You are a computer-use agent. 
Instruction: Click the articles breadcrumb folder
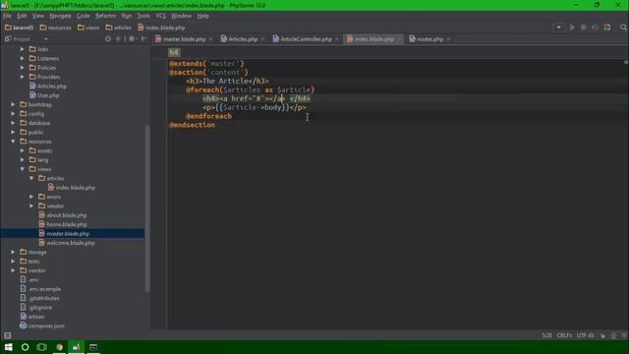click(118, 28)
